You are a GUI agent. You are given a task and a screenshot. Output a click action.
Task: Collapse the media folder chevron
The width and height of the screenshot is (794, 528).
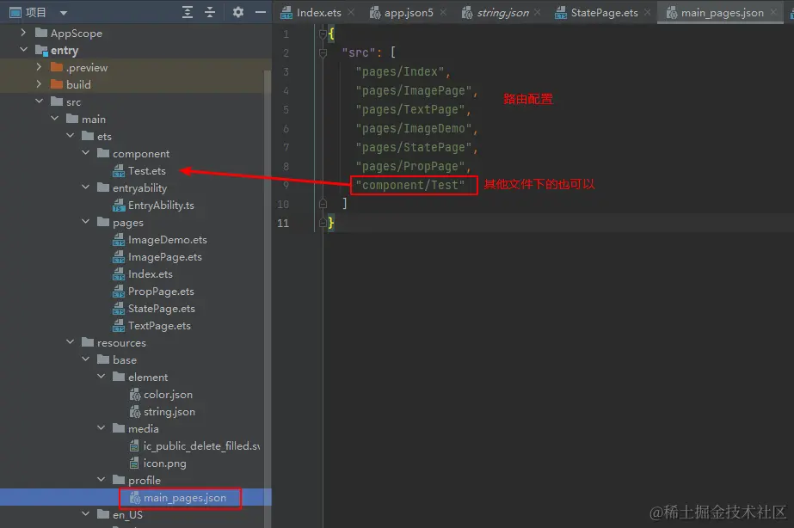pos(102,428)
